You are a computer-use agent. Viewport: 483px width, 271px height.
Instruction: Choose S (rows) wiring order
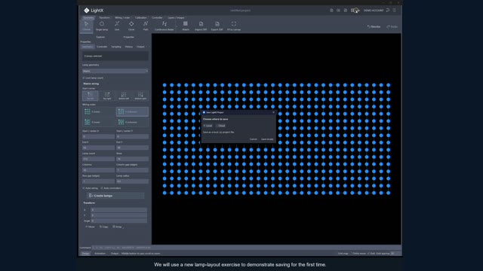(99, 112)
